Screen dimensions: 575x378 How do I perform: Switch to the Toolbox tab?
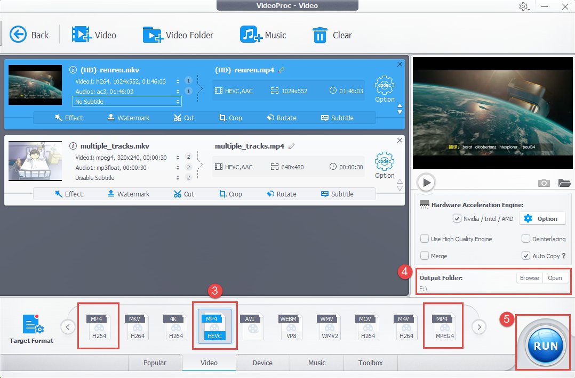[x=370, y=363]
